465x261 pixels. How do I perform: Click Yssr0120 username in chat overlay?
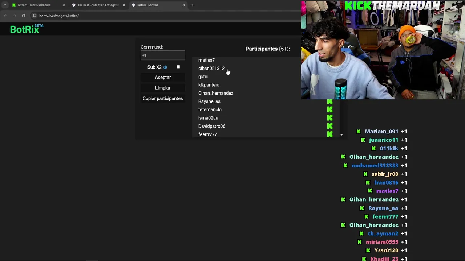[x=387, y=250]
